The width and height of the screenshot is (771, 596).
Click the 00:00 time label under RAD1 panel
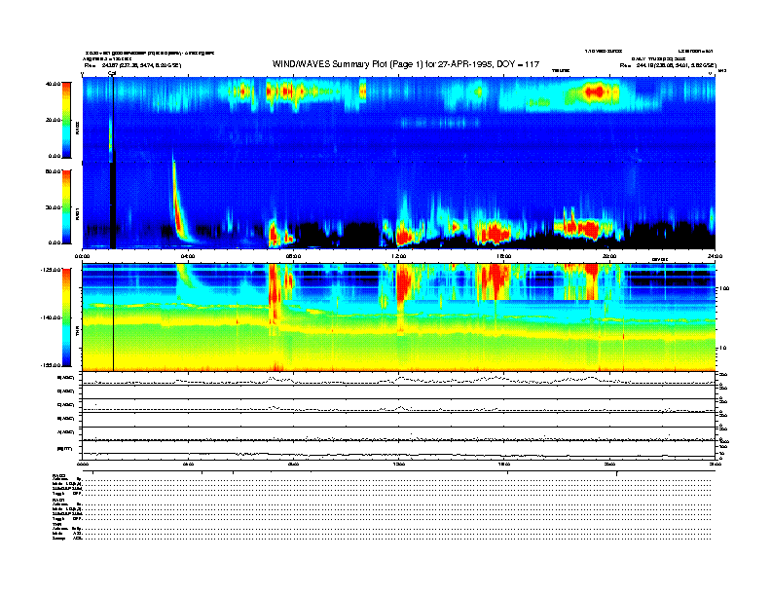[82, 256]
